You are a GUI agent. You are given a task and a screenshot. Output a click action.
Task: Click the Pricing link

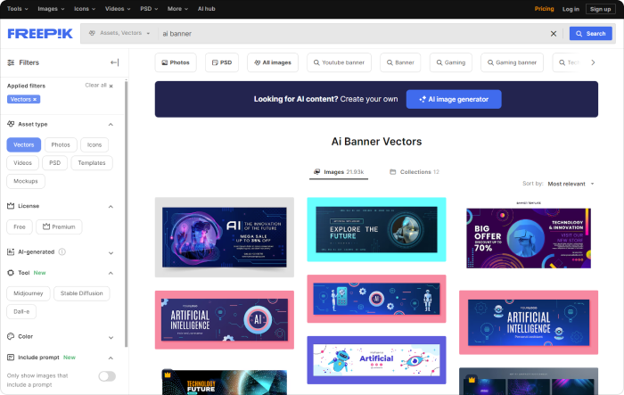(x=544, y=9)
